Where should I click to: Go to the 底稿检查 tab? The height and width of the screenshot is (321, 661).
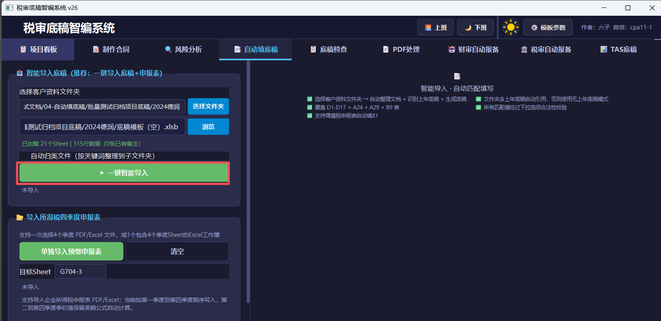tap(328, 50)
